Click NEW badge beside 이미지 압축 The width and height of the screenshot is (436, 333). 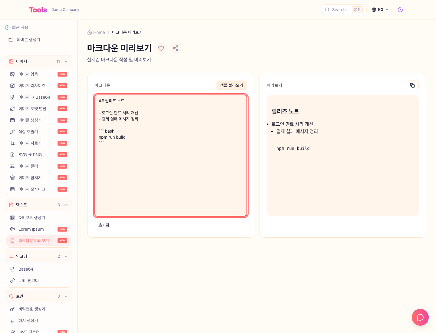point(62,74)
